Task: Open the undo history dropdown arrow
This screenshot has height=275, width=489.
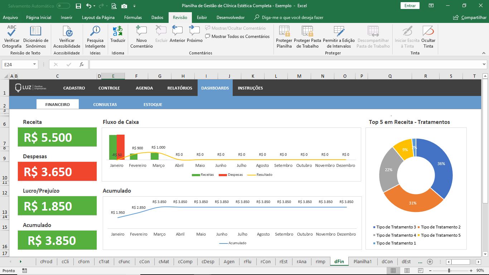Action: [x=94, y=6]
